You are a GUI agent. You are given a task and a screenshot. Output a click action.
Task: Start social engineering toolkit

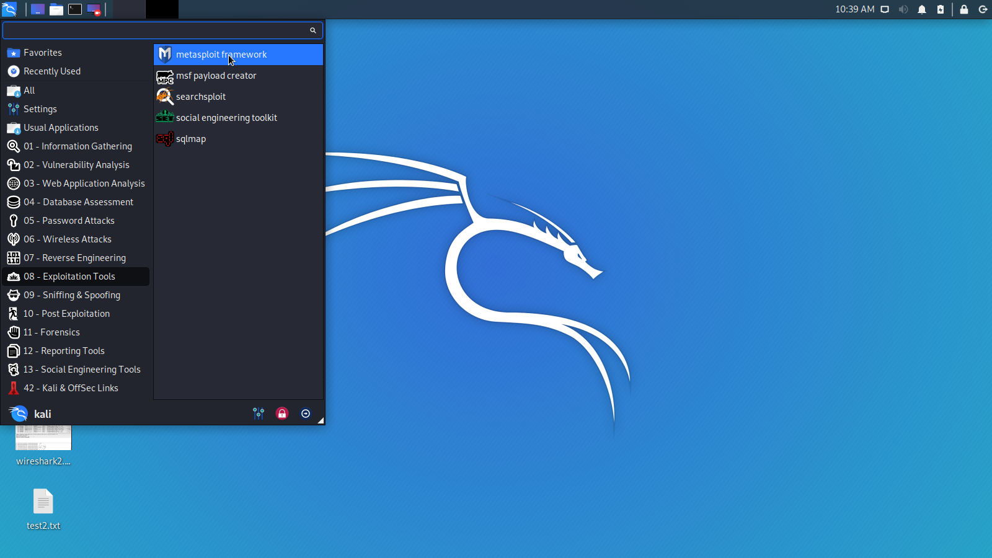click(x=238, y=118)
